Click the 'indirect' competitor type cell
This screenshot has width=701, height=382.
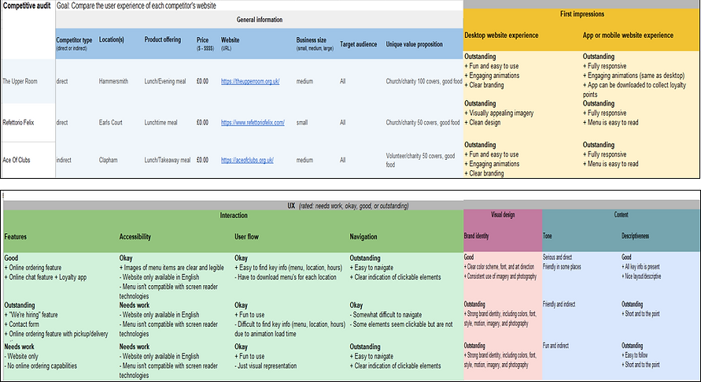(x=64, y=160)
